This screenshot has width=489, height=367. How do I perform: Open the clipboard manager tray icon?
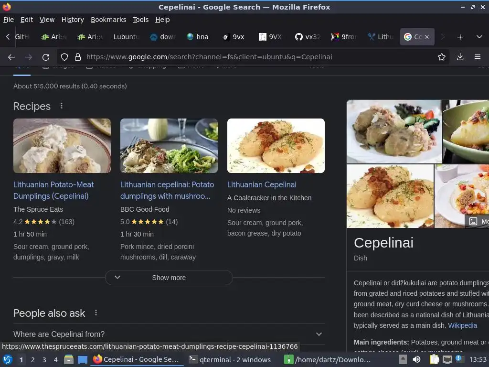(x=434, y=359)
